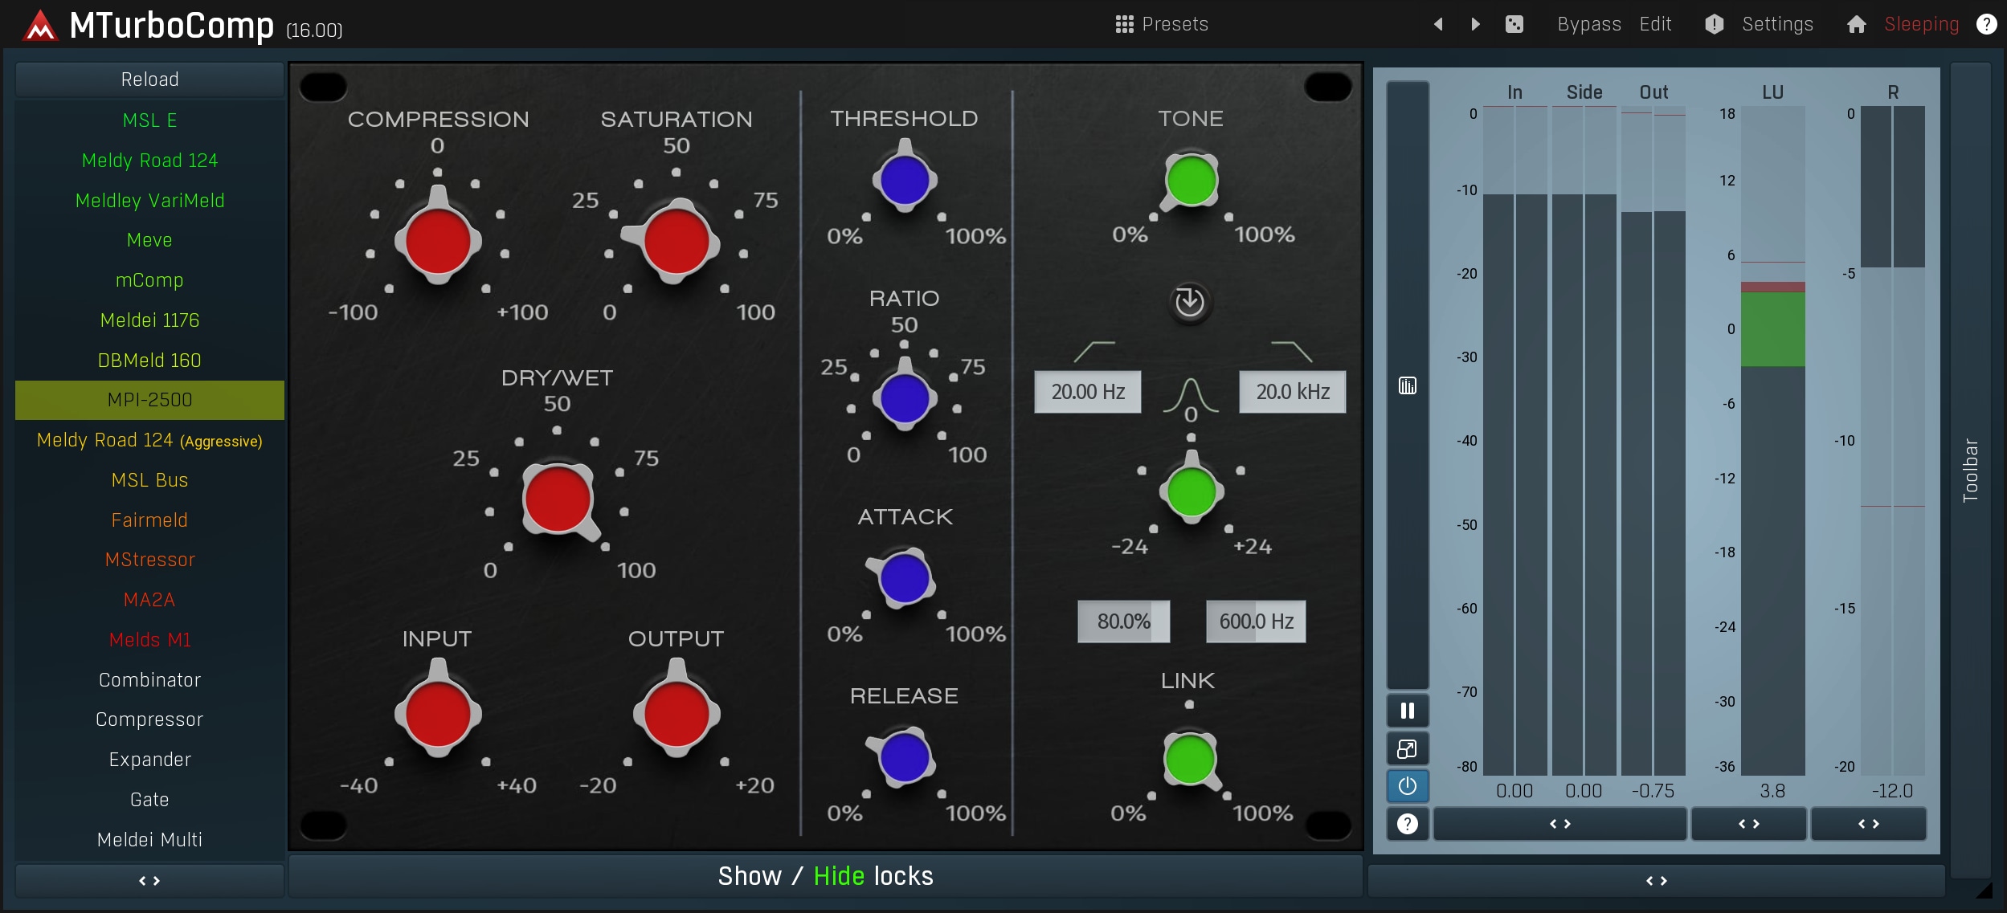This screenshot has width=2007, height=913.
Task: Click the chevron expander at bottom right of meters
Action: pos(1869,824)
